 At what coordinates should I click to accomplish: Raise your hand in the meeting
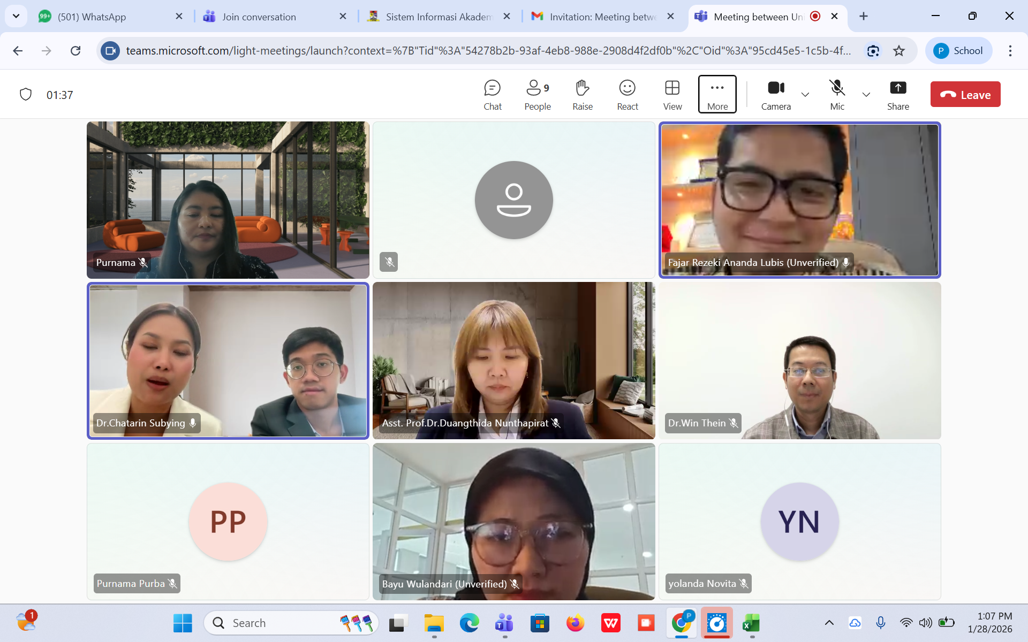582,95
